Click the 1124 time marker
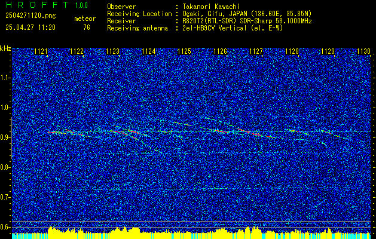This screenshot has width=376, height=239. point(148,51)
